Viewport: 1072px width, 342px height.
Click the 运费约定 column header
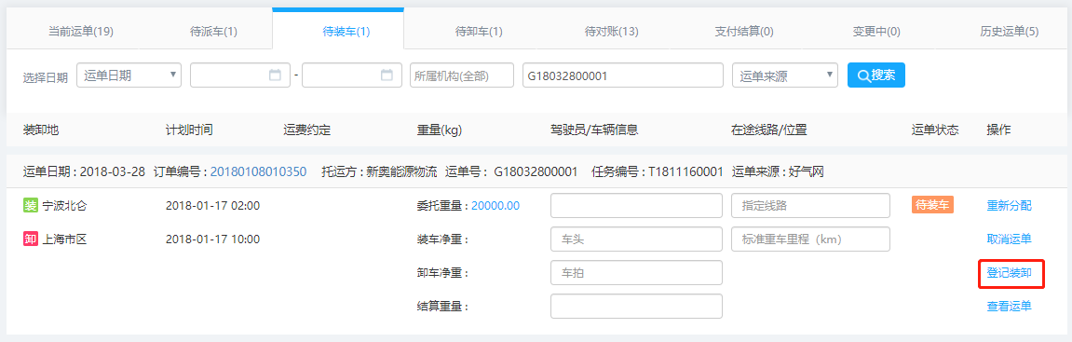(x=307, y=130)
